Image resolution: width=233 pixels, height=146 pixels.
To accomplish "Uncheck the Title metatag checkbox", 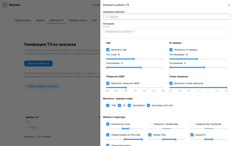I will [108, 106].
